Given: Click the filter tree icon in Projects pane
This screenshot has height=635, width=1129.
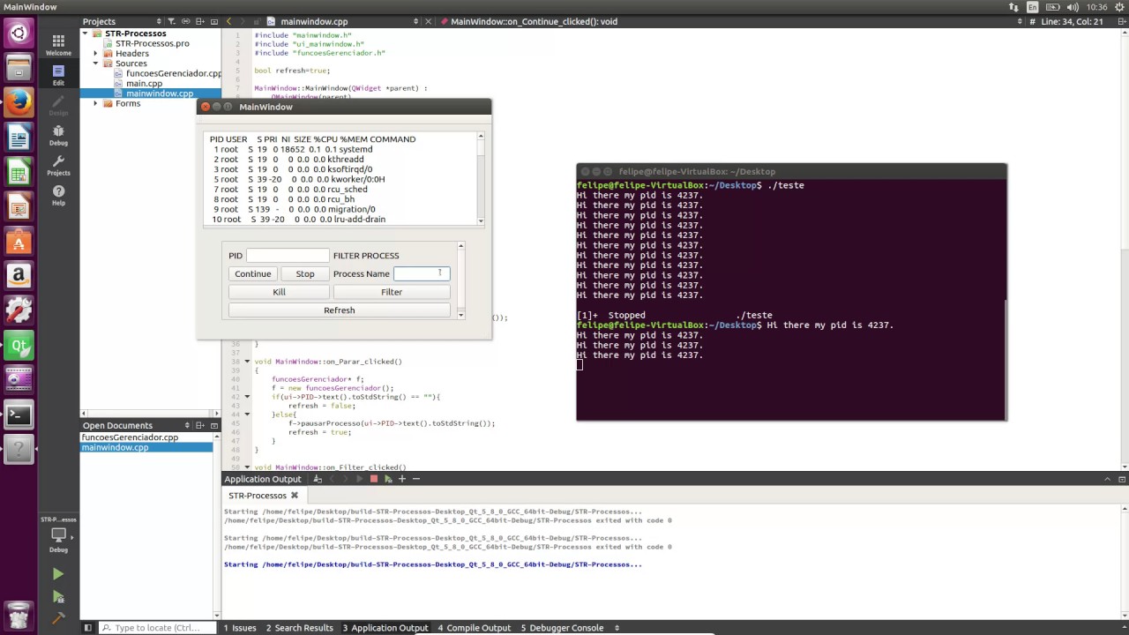Looking at the screenshot, I should 171,21.
